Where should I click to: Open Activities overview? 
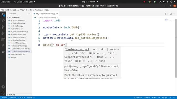point(6,2)
